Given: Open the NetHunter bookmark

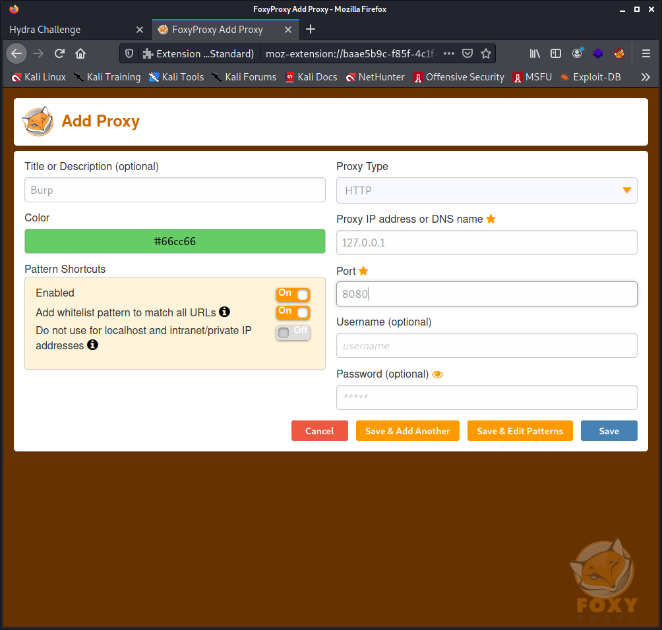Looking at the screenshot, I should tap(375, 77).
